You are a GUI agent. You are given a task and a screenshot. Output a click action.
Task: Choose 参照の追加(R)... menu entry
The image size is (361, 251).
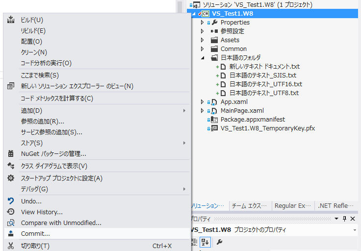(x=97, y=121)
